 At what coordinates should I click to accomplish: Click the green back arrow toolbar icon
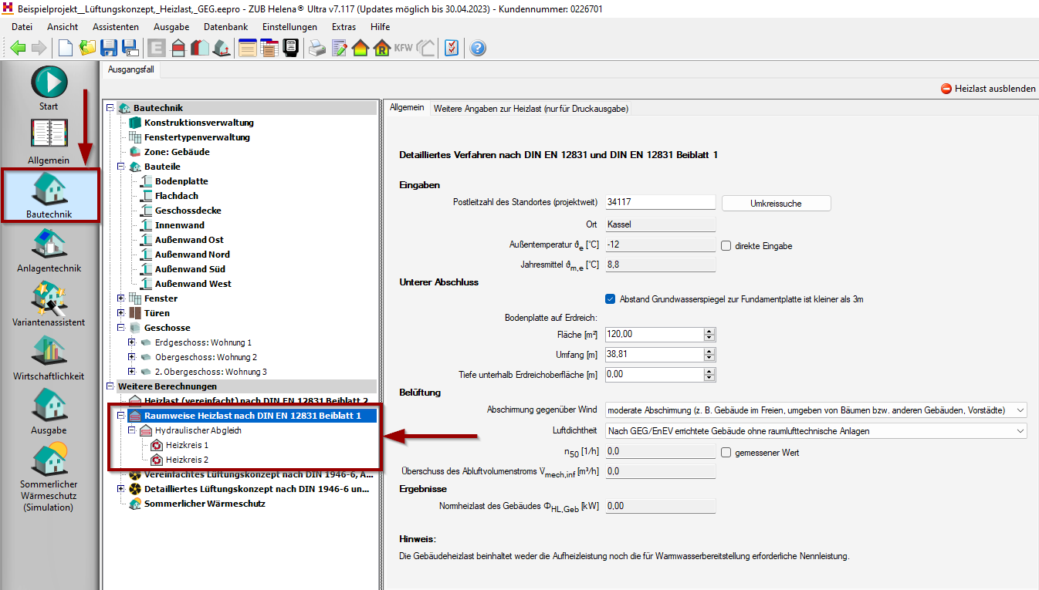(18, 48)
